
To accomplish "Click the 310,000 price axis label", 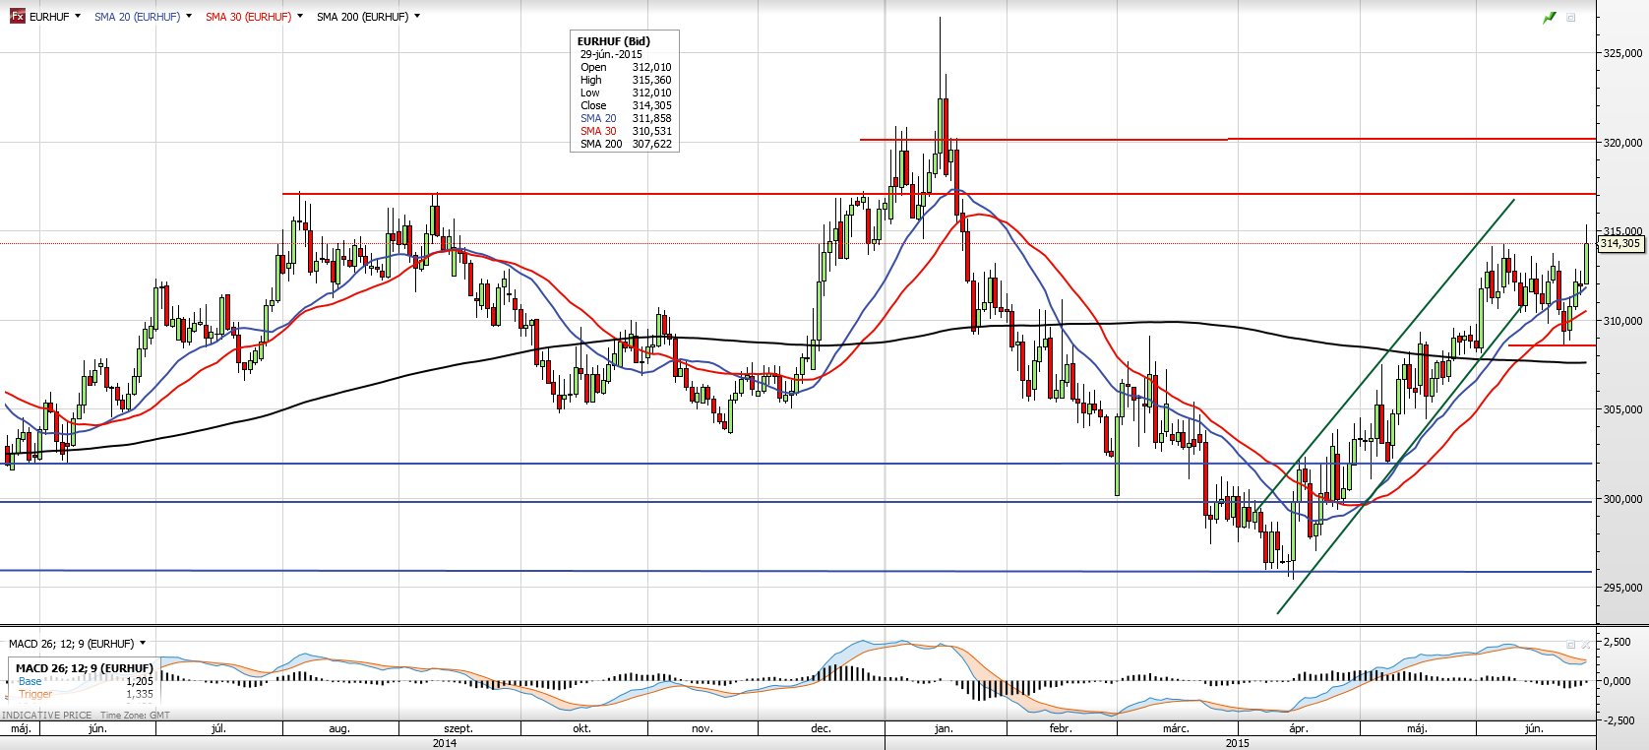I will (x=1623, y=321).
